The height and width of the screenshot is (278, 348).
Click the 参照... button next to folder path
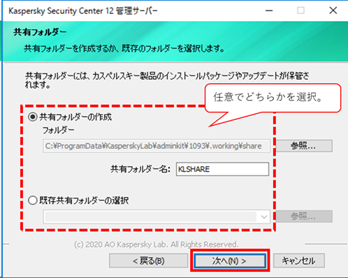click(x=303, y=146)
